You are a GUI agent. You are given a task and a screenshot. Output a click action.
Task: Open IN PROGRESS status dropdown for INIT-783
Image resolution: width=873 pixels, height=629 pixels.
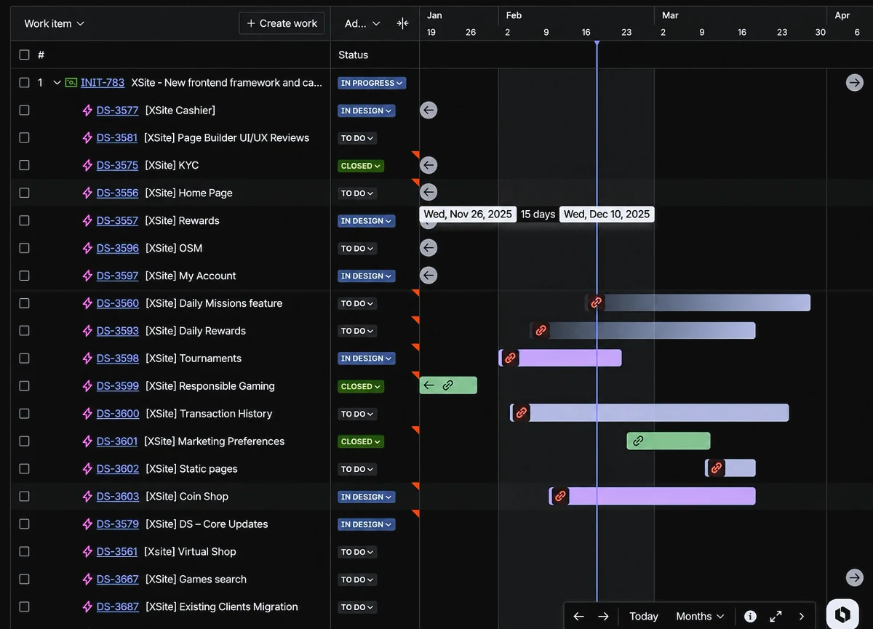coord(372,83)
